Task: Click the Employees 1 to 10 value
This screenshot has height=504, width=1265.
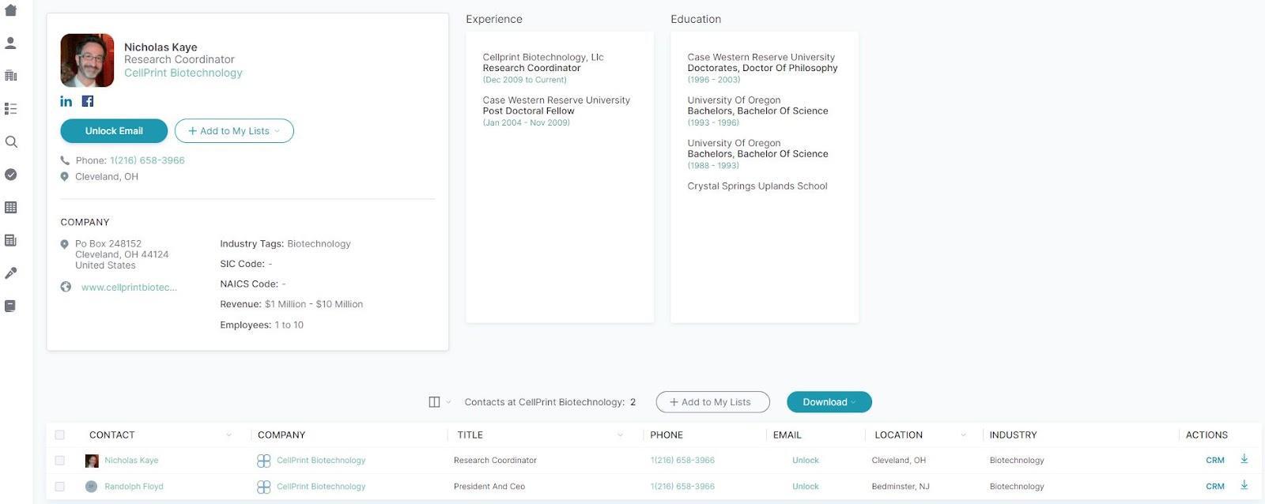Action: [x=289, y=325]
